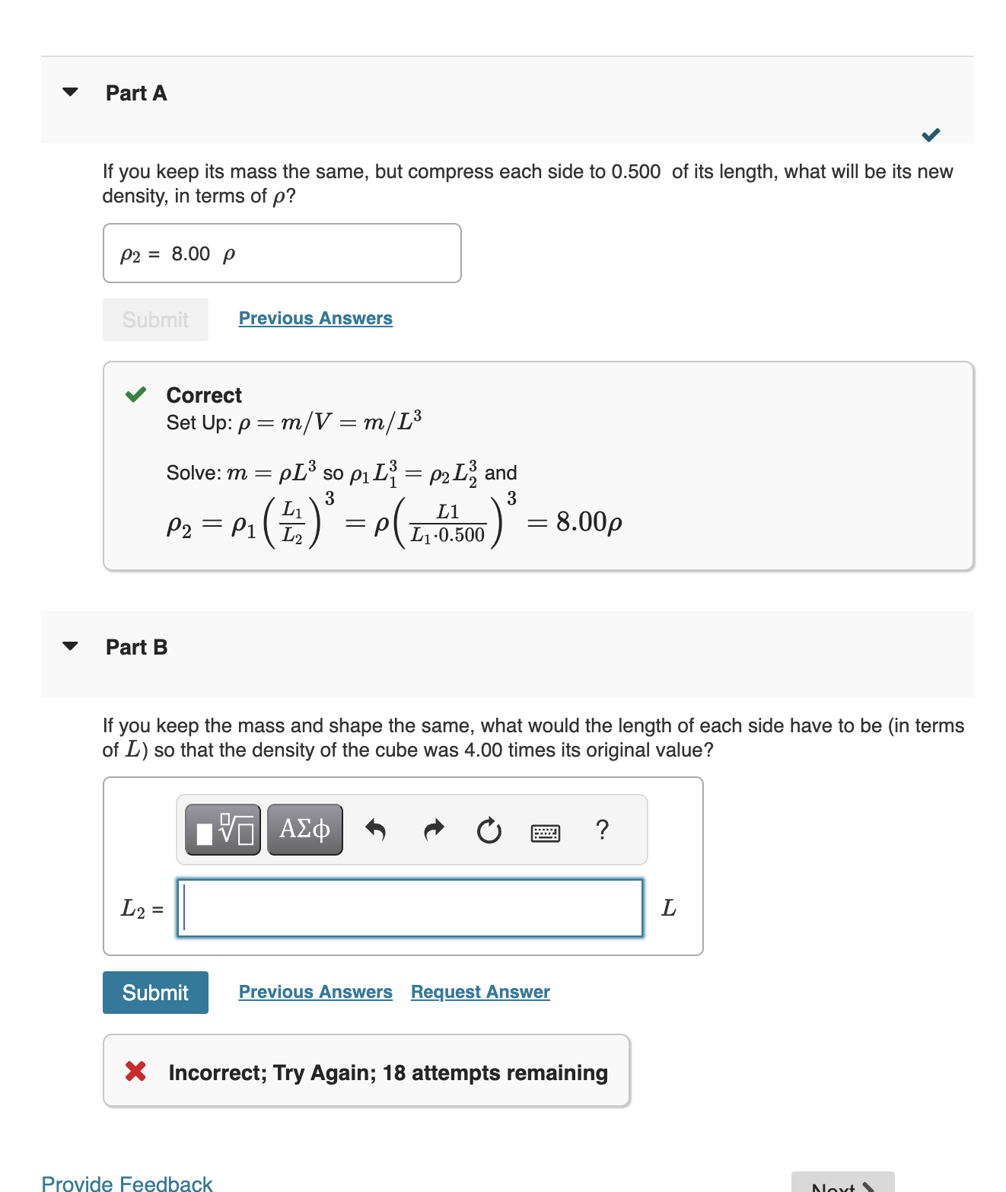Click the red X incorrect indicator
This screenshot has width=1006, height=1192.
click(135, 1072)
